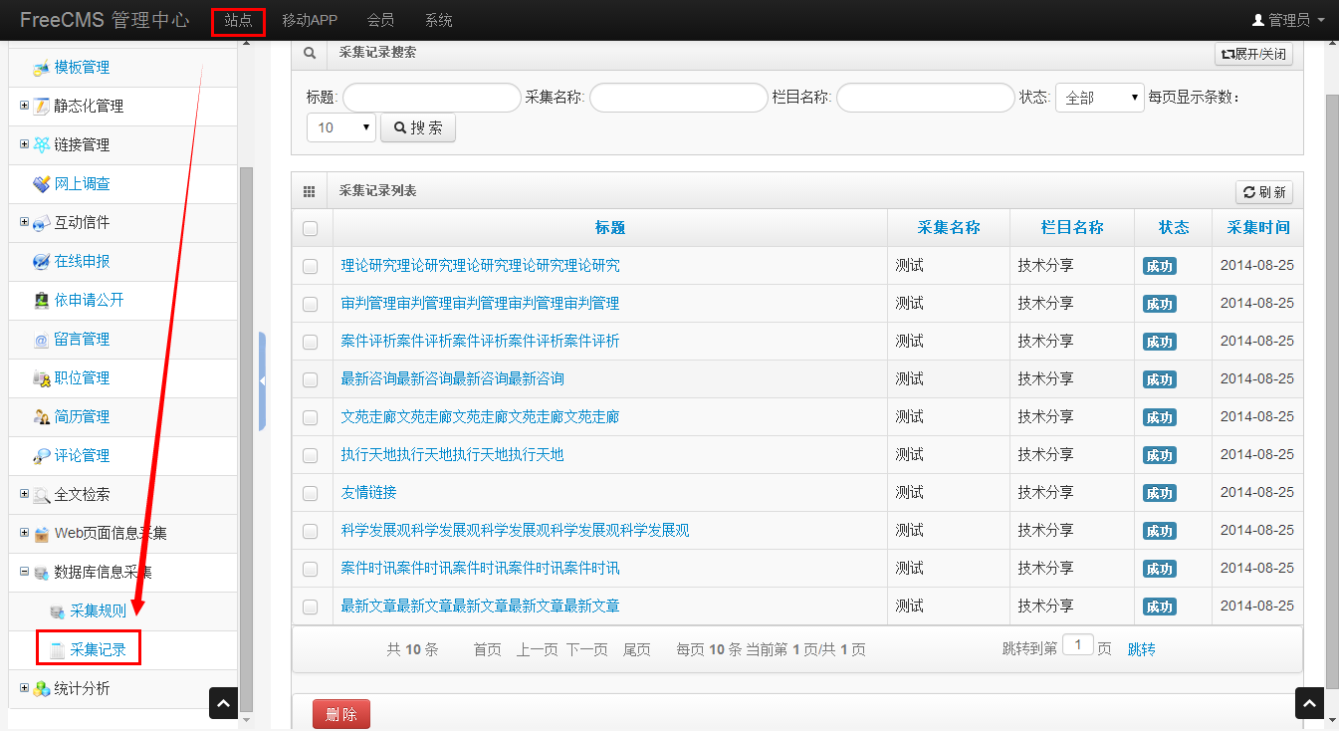The image size is (1339, 731).
Task: Click the 采集名称 search input field
Action: tap(678, 98)
